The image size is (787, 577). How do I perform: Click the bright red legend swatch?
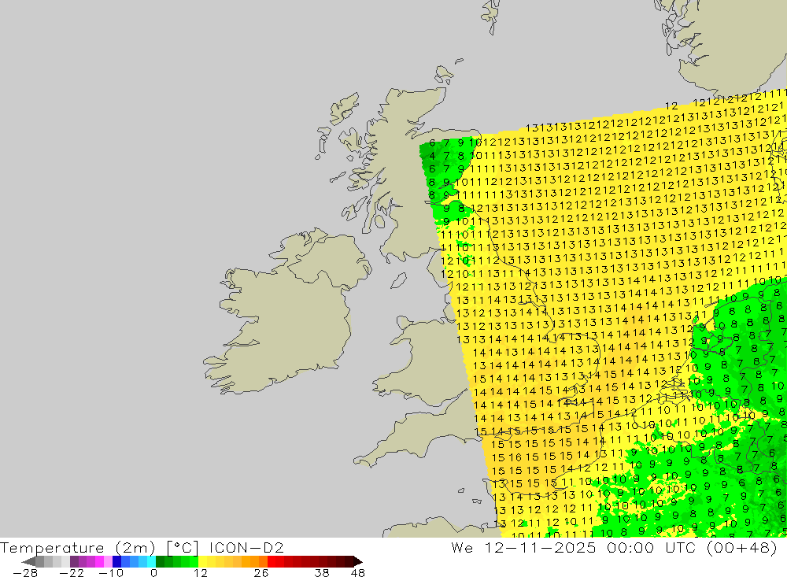pos(272,562)
